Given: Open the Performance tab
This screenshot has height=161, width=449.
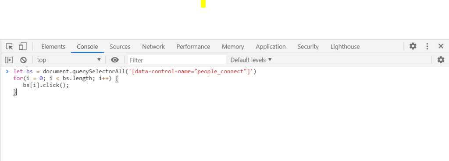Looking at the screenshot, I should [193, 47].
